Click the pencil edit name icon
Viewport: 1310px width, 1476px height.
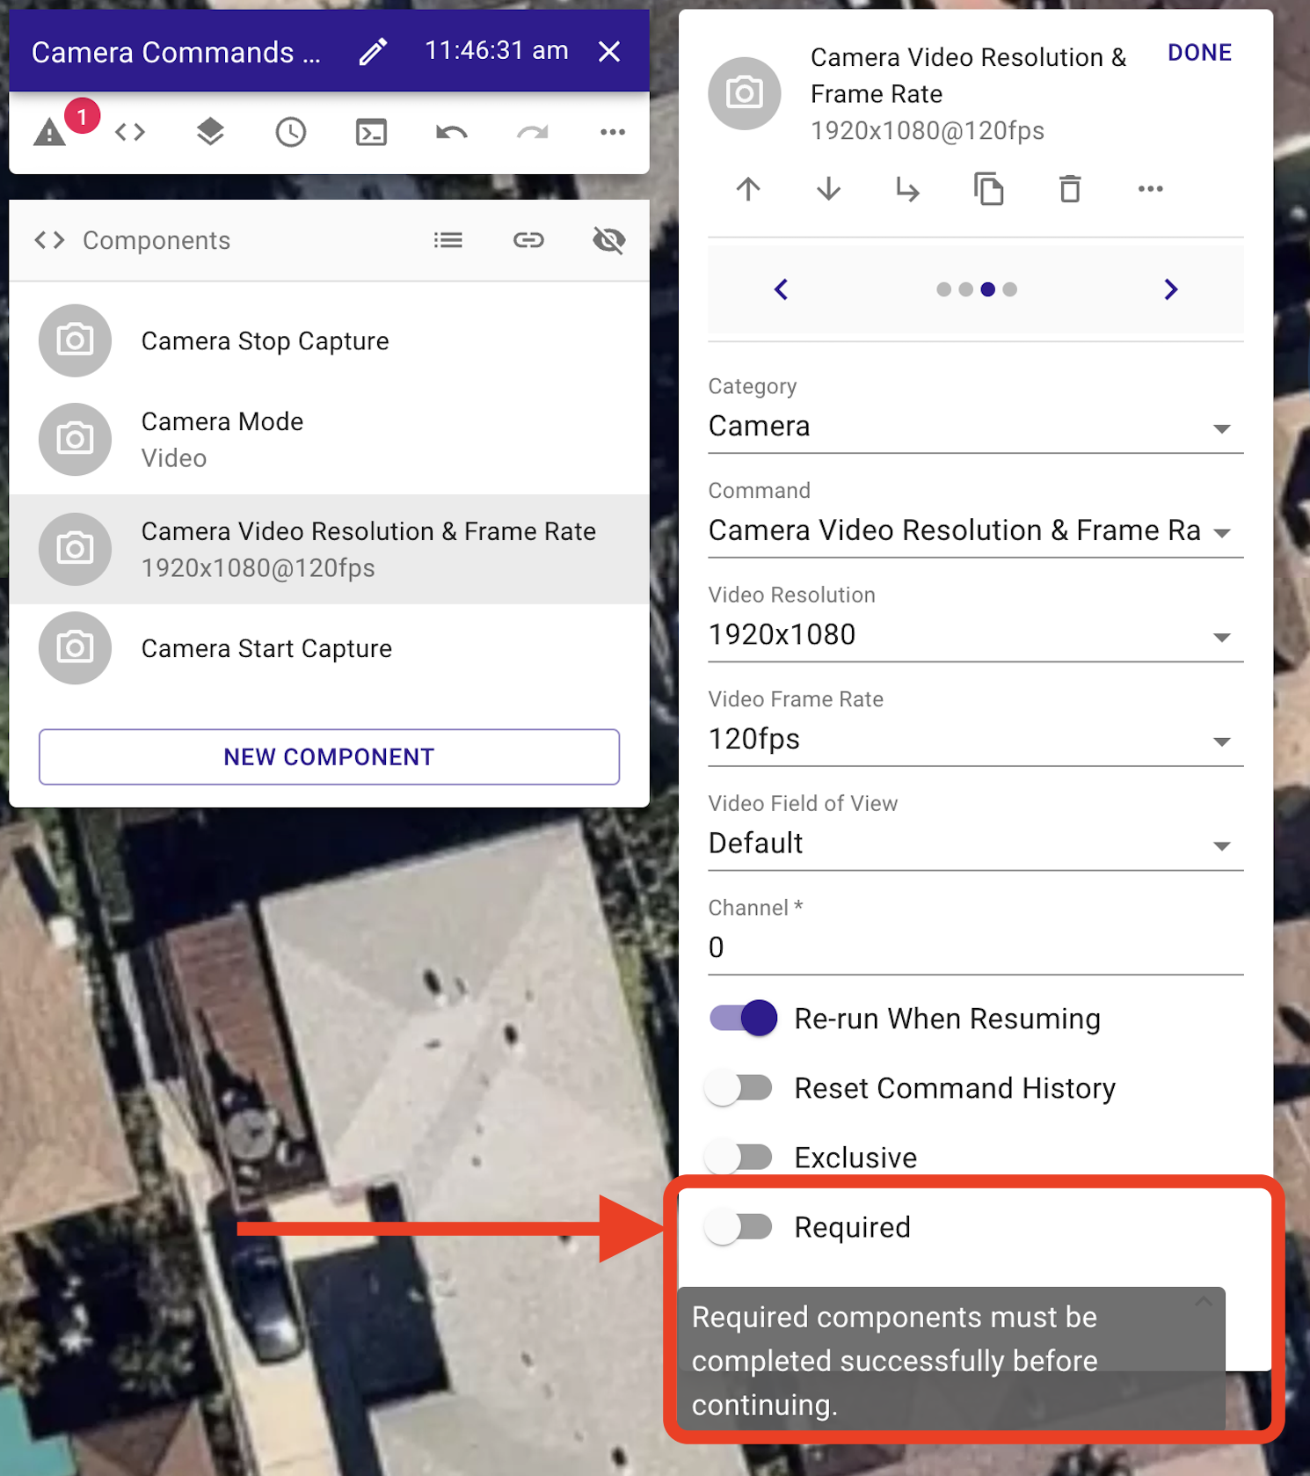[373, 52]
